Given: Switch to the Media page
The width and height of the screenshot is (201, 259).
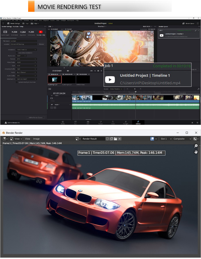Looking at the screenshot, I should 63,122.
